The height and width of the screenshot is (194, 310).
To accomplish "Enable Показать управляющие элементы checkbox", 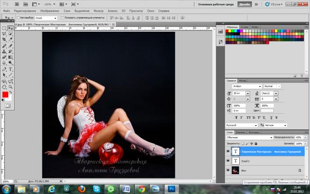I will (x=62, y=18).
